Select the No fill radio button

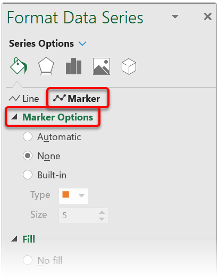click(x=28, y=260)
